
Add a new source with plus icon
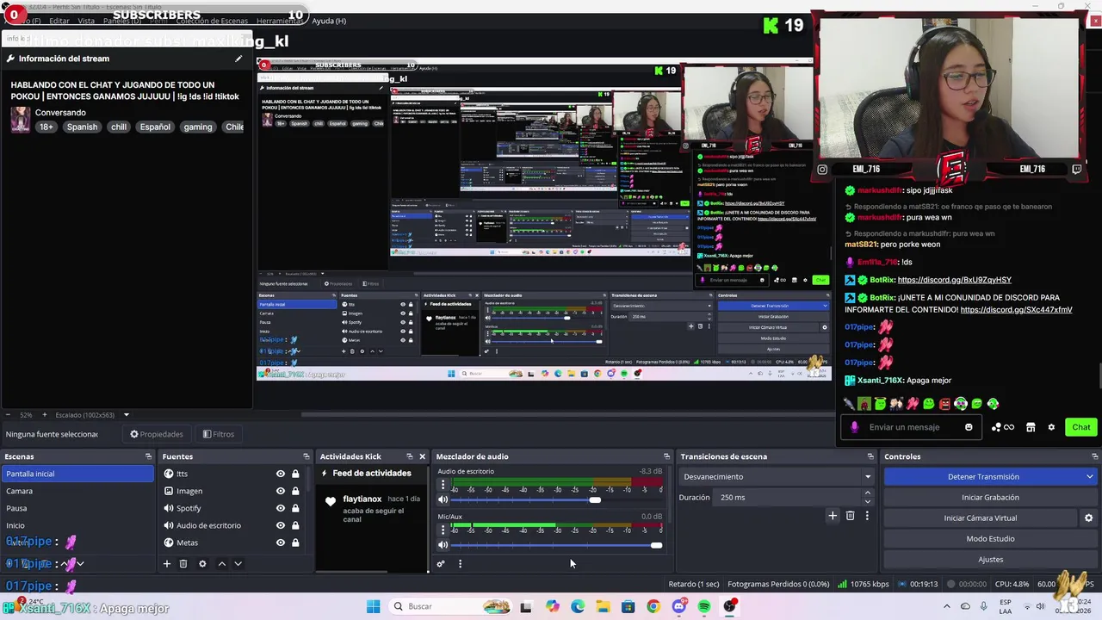[167, 564]
